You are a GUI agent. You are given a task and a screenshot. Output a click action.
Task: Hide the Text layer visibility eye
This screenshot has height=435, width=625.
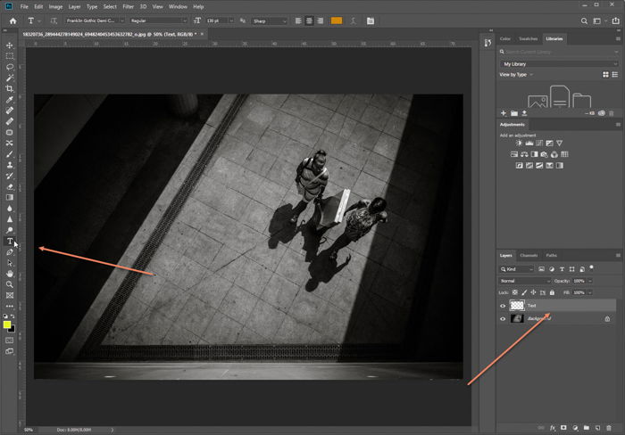click(503, 306)
